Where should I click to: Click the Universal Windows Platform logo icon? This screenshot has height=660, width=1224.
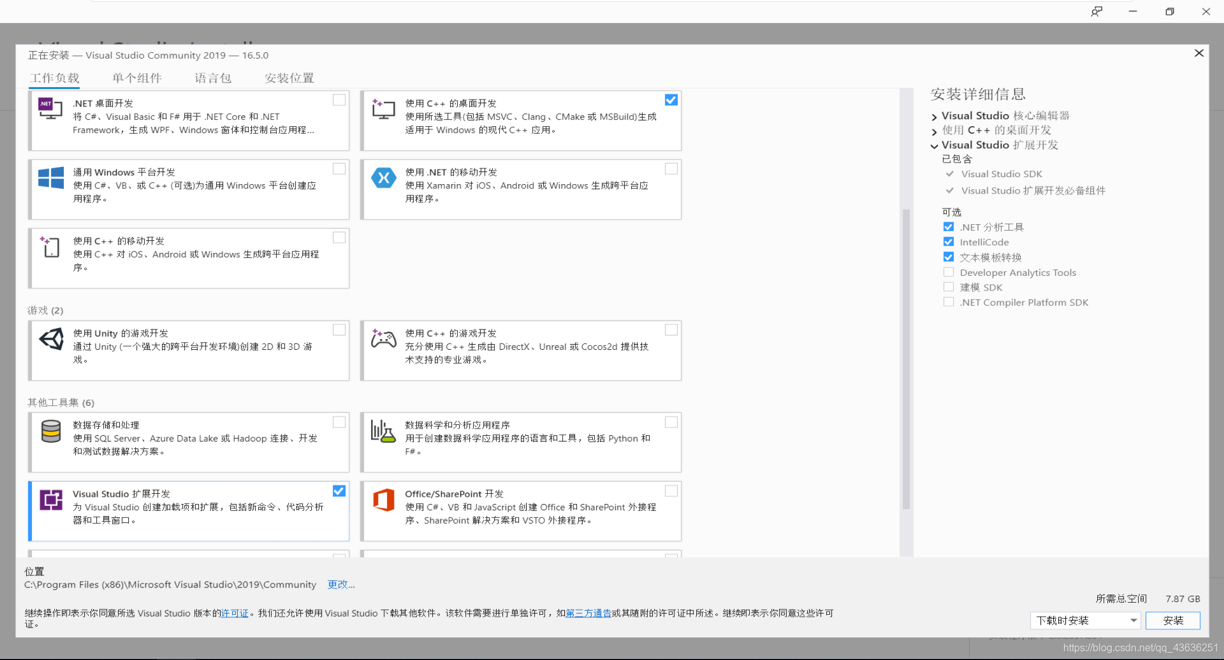(50, 178)
